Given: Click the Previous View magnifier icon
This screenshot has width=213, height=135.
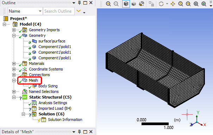Looking at the screenshot, I should pyautogui.click(x=108, y=4).
